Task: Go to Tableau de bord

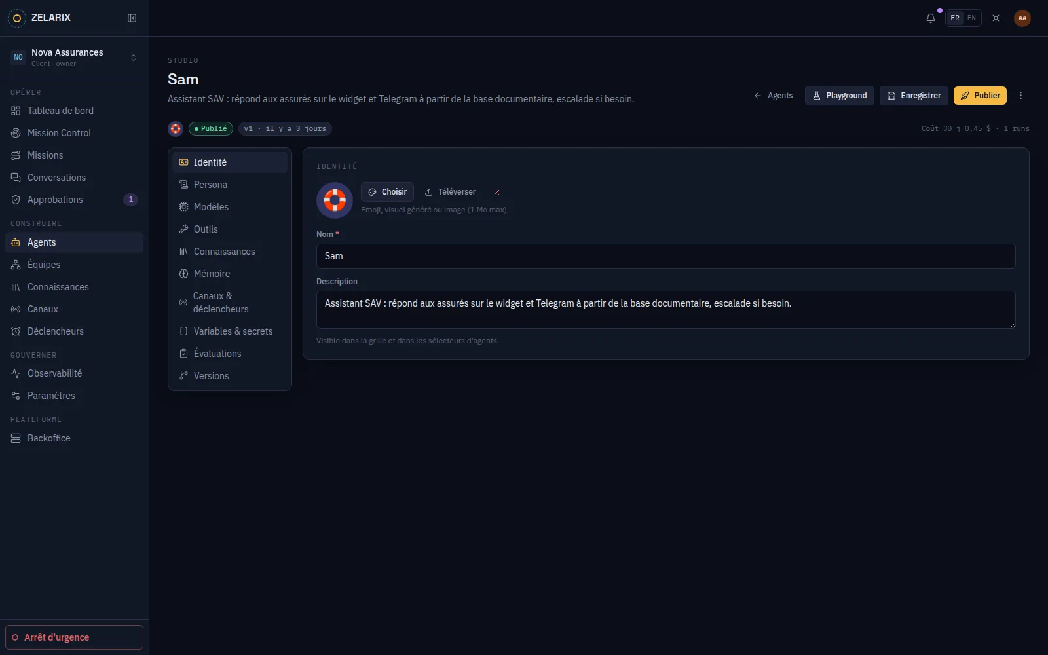Action: point(74,111)
